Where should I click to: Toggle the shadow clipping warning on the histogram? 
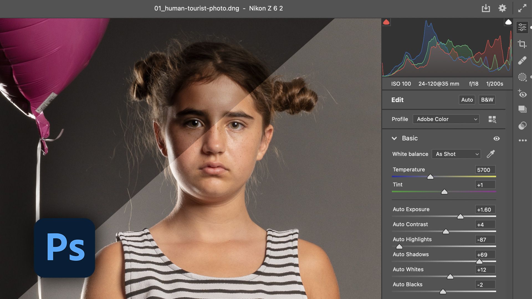point(387,22)
